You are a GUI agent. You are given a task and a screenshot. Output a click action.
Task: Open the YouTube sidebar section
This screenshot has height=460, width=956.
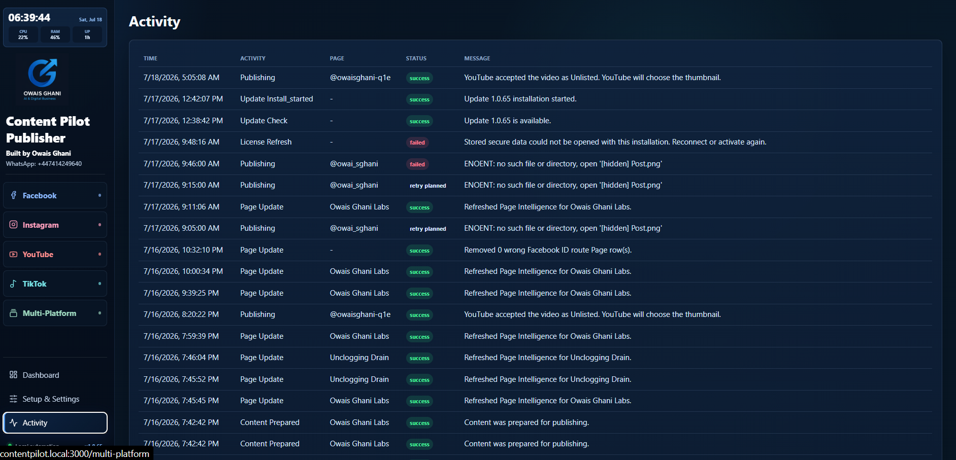tap(55, 254)
